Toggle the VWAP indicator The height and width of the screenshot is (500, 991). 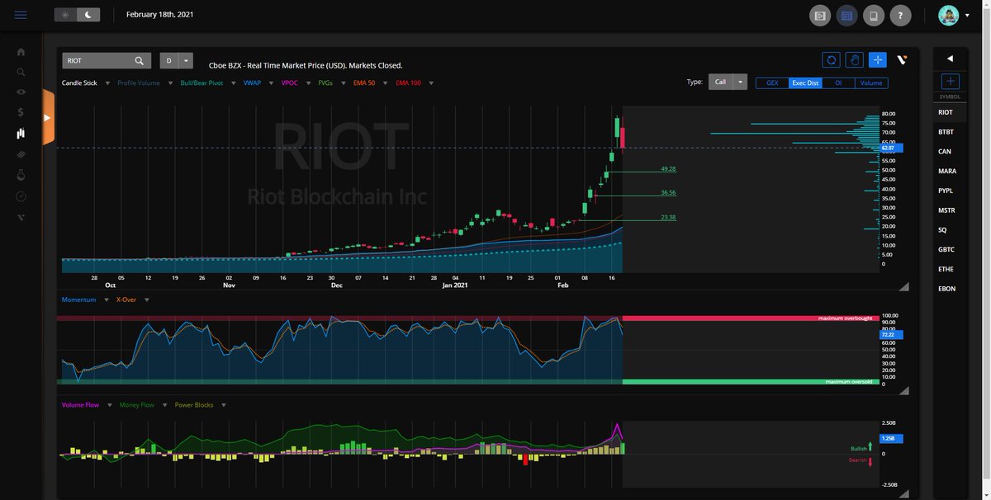[252, 83]
